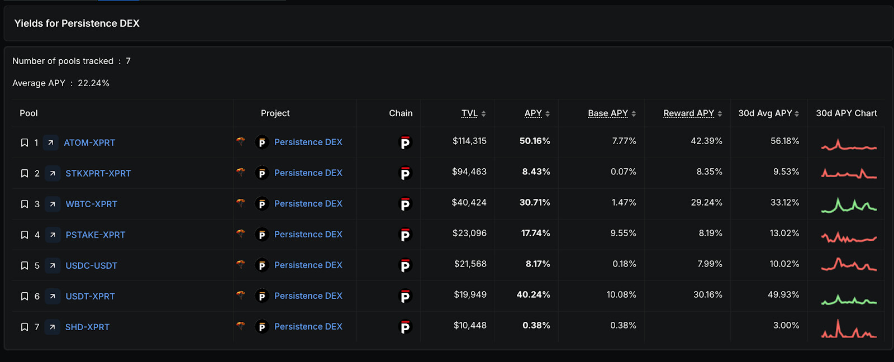Image resolution: width=894 pixels, height=362 pixels.
Task: Open Persistence DEX link in STKXPRT-XPRT row
Action: pos(308,173)
